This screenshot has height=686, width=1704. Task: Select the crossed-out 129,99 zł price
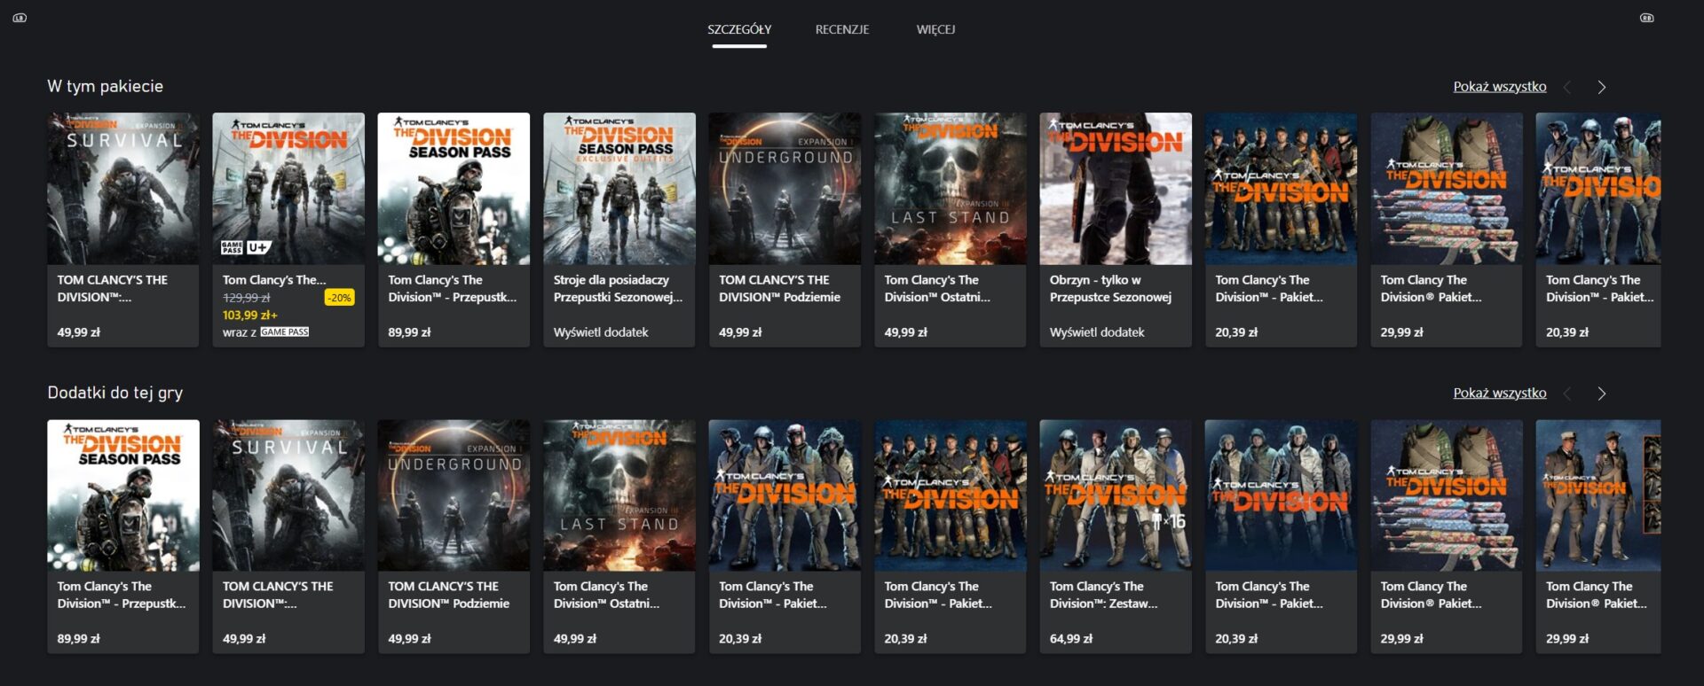pyautogui.click(x=247, y=299)
